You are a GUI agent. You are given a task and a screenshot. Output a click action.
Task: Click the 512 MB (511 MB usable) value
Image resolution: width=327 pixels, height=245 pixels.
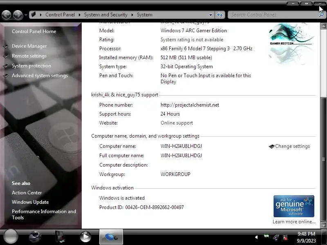186,58
